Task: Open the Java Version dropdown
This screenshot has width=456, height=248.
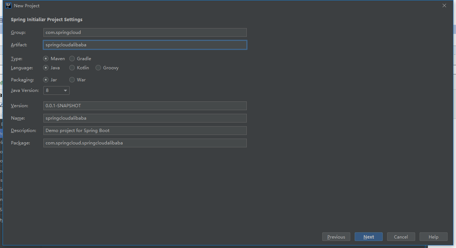Action: (x=56, y=90)
